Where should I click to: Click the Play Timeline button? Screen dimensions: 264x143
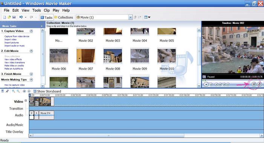click(29, 91)
